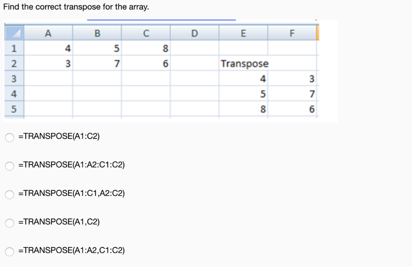412x267 pixels.
Task: Click the cell containing 7 in column F
Action: (x=292, y=94)
